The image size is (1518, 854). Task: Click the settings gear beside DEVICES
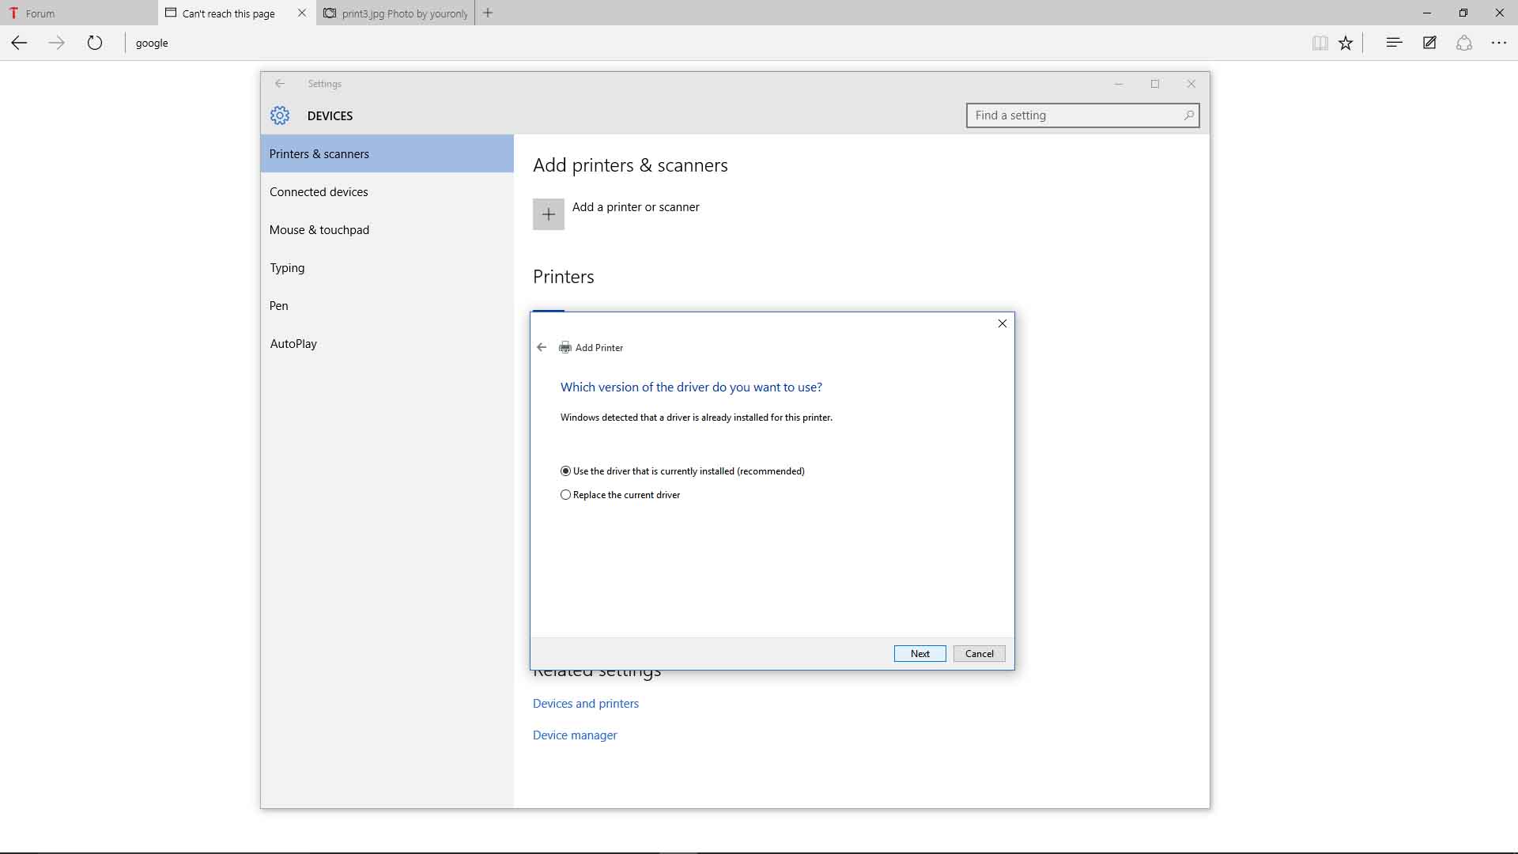tap(279, 115)
